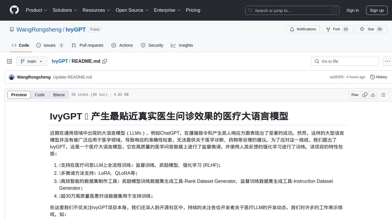This screenshot has height=220, width=392.
Task: Expand the file tree side panel
Action: tap(10, 61)
